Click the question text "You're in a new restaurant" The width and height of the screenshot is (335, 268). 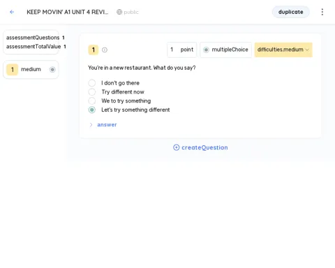pyautogui.click(x=142, y=68)
